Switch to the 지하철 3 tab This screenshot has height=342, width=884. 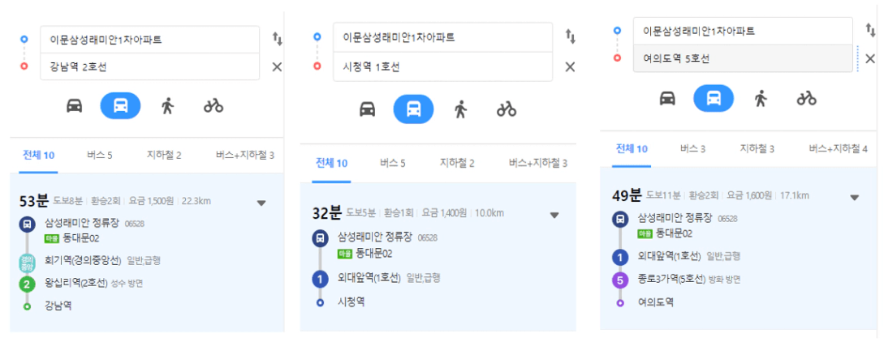pyautogui.click(x=757, y=149)
